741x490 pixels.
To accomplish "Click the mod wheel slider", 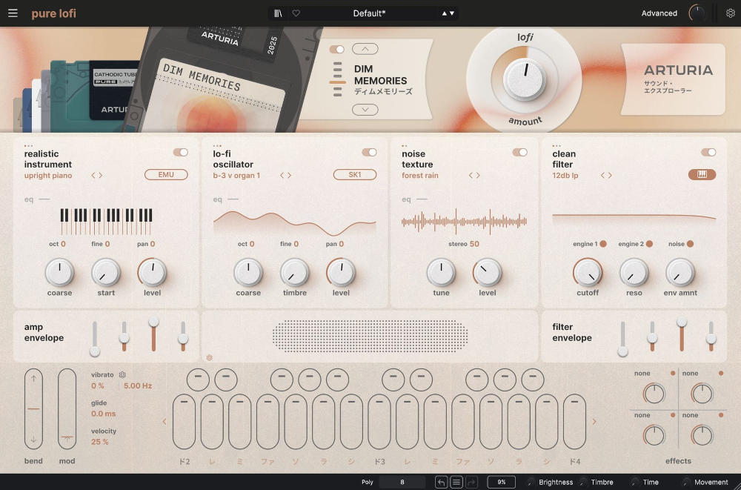I will pos(67,408).
